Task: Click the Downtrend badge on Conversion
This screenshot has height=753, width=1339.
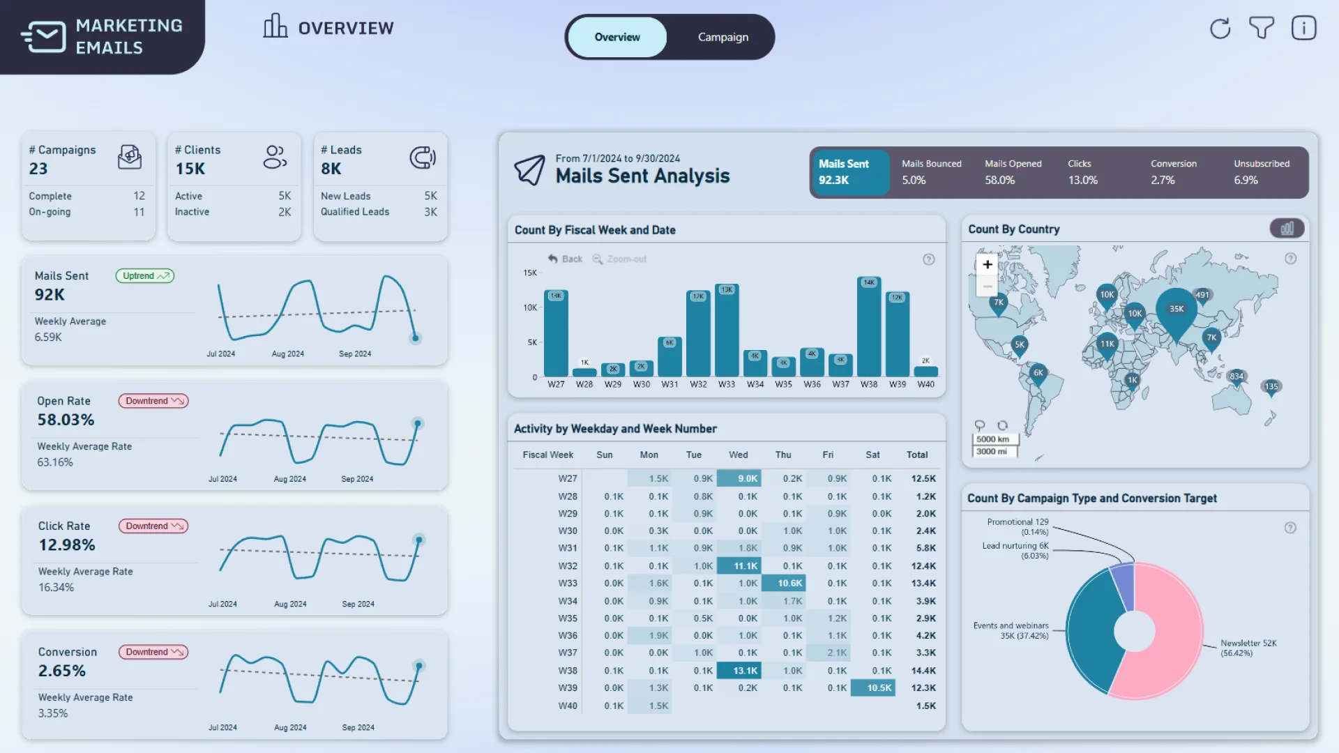Action: (153, 652)
